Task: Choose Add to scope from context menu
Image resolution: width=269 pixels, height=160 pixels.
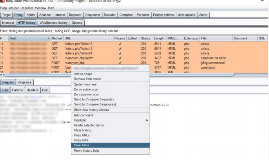Action: (x=110, y=74)
